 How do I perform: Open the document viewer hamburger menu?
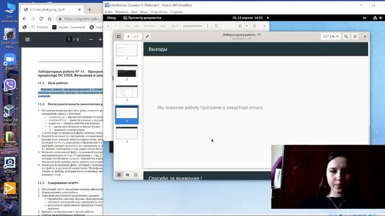[x=355, y=36]
